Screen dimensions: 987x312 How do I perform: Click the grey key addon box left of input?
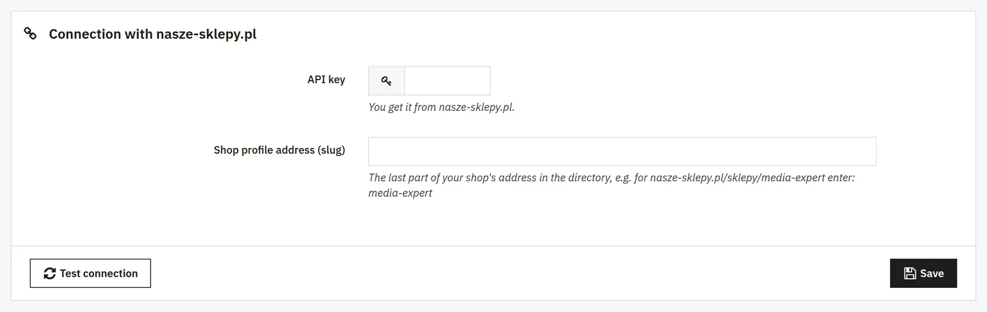pos(386,81)
